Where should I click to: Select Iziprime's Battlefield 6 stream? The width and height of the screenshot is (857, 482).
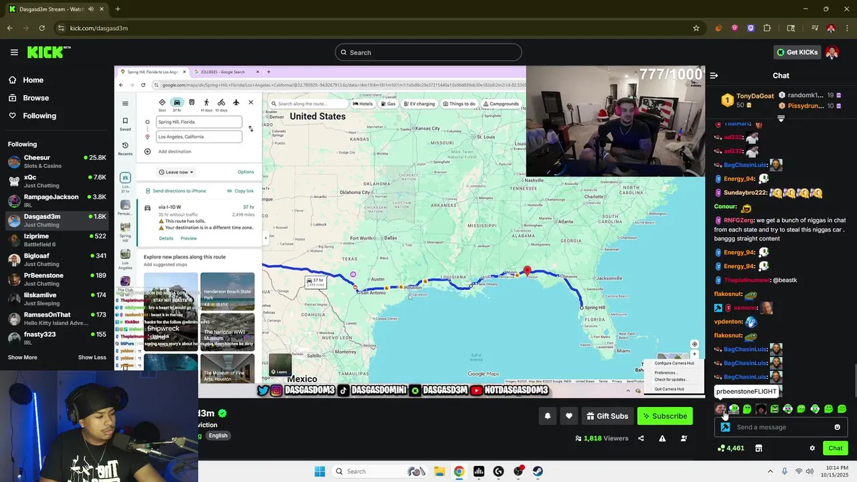[57, 240]
